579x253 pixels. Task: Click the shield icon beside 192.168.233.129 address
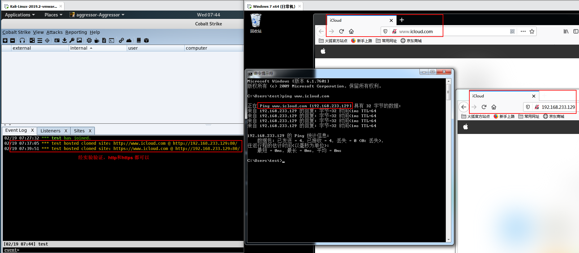[x=528, y=107]
